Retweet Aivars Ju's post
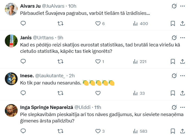Viewport: 190px width, 137px height. [x=61, y=23]
